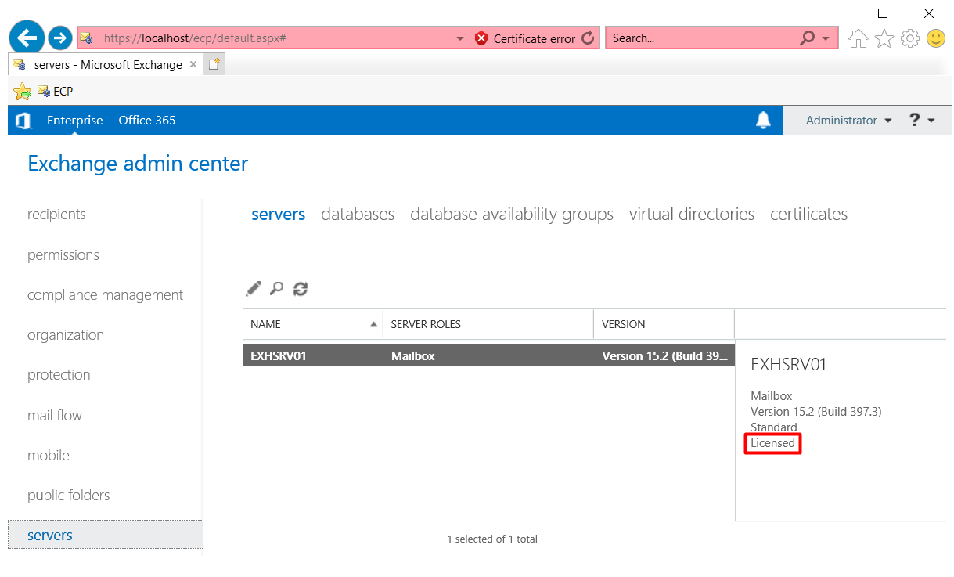Click the Search... input box
The width and height of the screenshot is (954, 577).
(703, 38)
